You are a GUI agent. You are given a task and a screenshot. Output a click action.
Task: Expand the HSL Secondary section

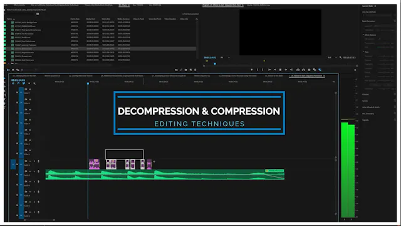368,114
